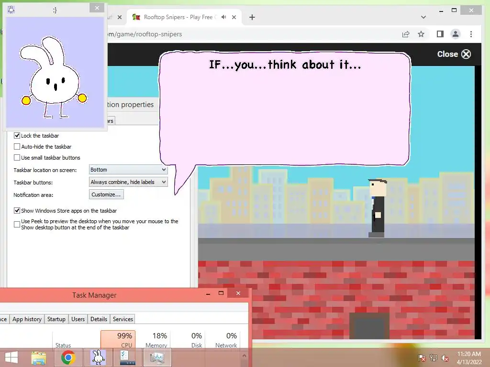The image size is (490, 367).
Task: Sort by the Status column header
Action: [63, 345]
